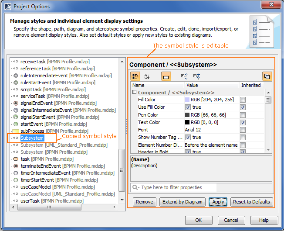Click the search magnifier icon in filter box
This screenshot has height=231, width=284.
point(135,187)
